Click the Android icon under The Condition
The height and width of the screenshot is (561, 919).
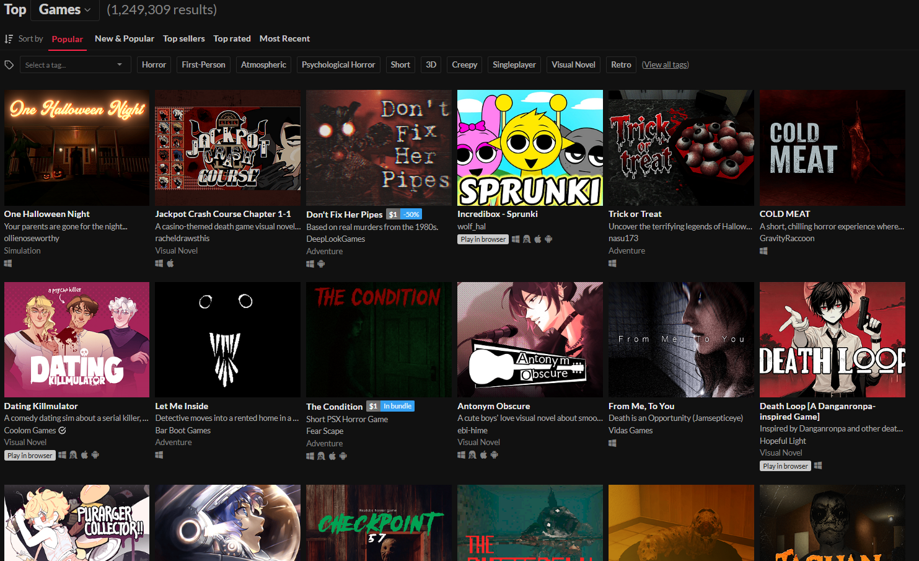[x=343, y=456]
